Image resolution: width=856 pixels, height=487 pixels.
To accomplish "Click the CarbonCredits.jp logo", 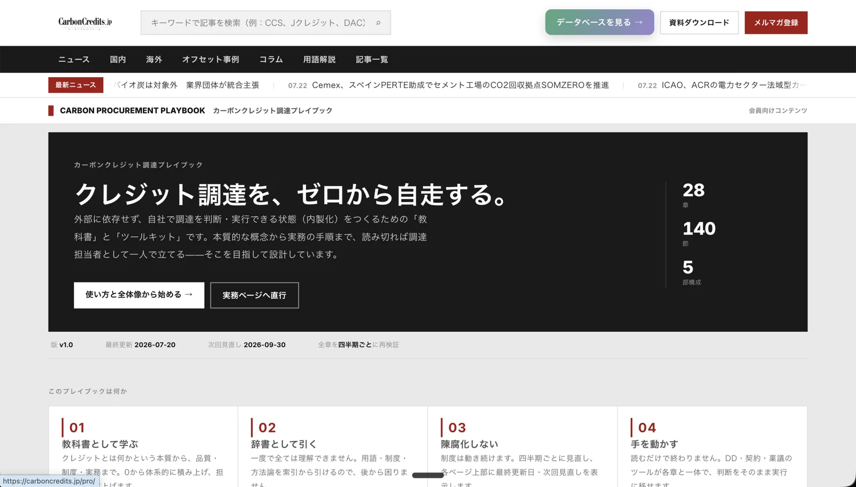I will pyautogui.click(x=85, y=22).
